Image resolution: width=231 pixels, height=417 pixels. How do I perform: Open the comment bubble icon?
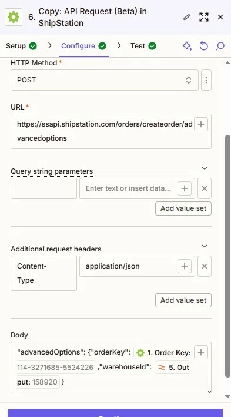(220, 46)
